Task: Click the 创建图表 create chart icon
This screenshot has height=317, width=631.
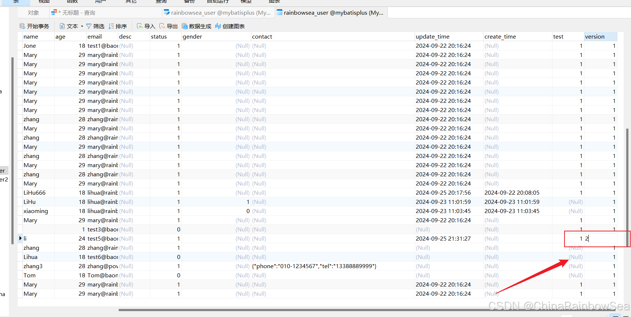Action: pyautogui.click(x=218, y=26)
